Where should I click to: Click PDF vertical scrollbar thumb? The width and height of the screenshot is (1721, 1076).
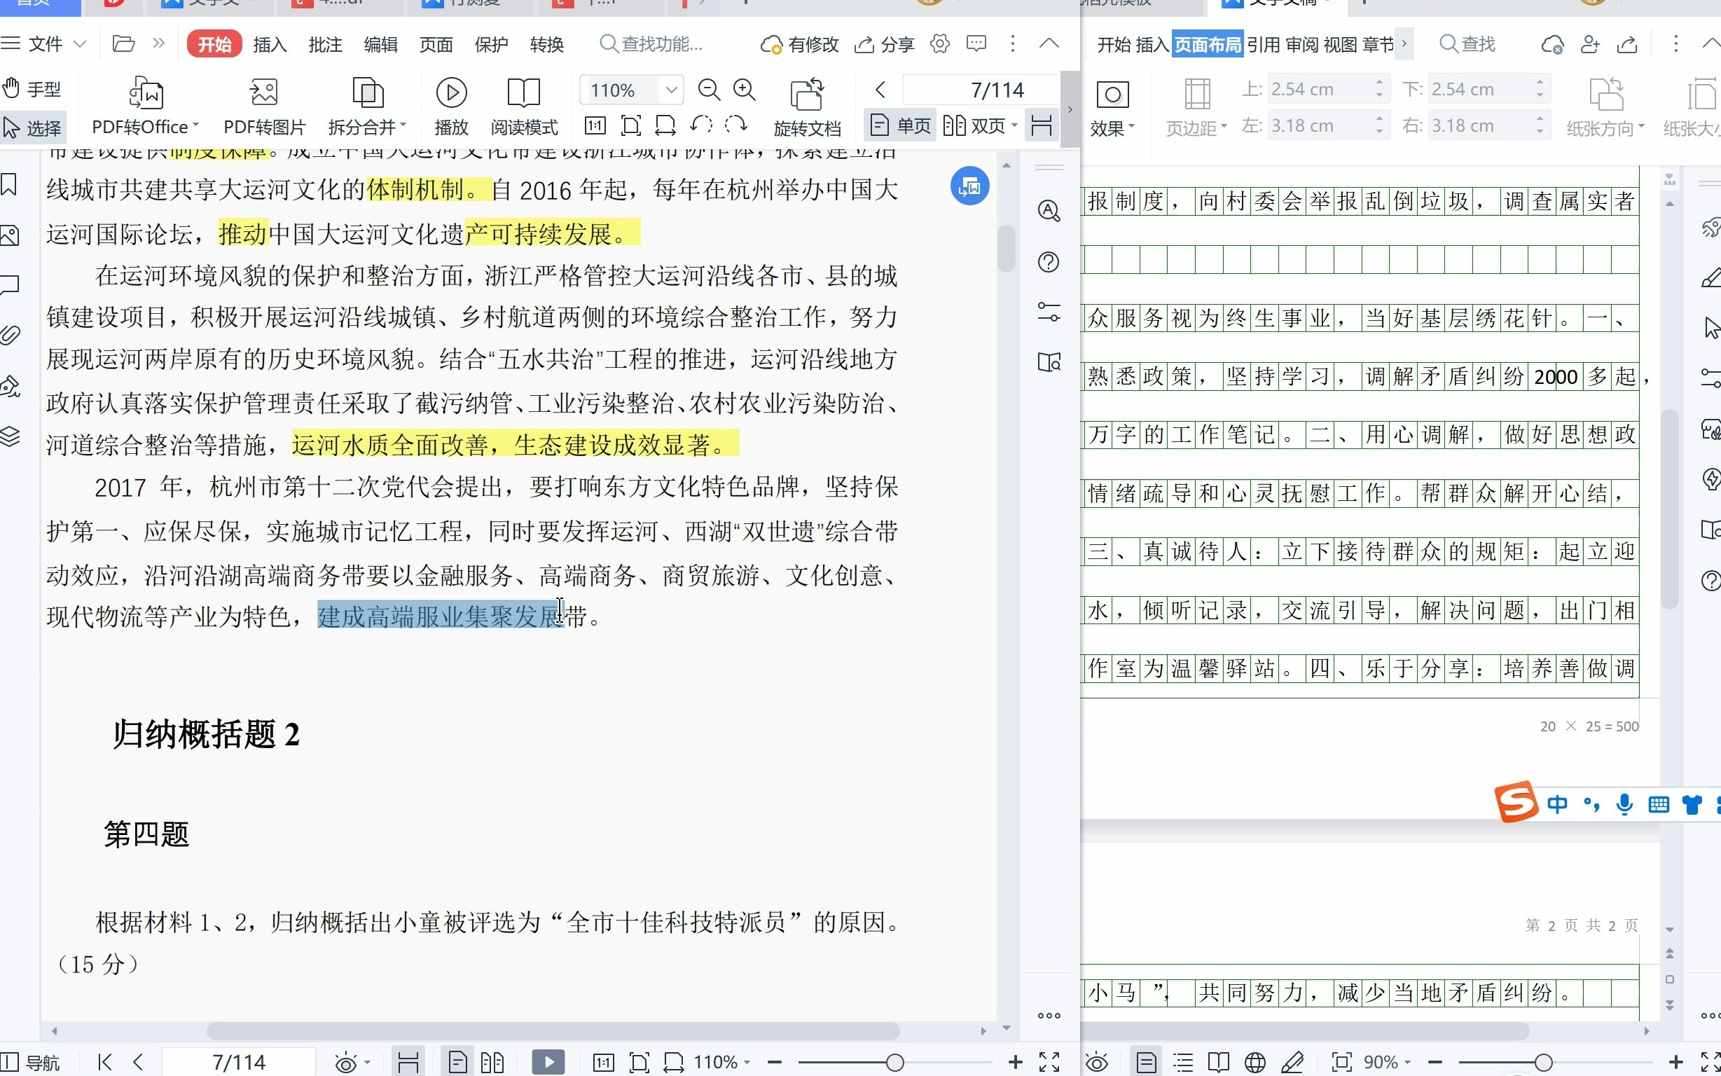click(x=1006, y=249)
